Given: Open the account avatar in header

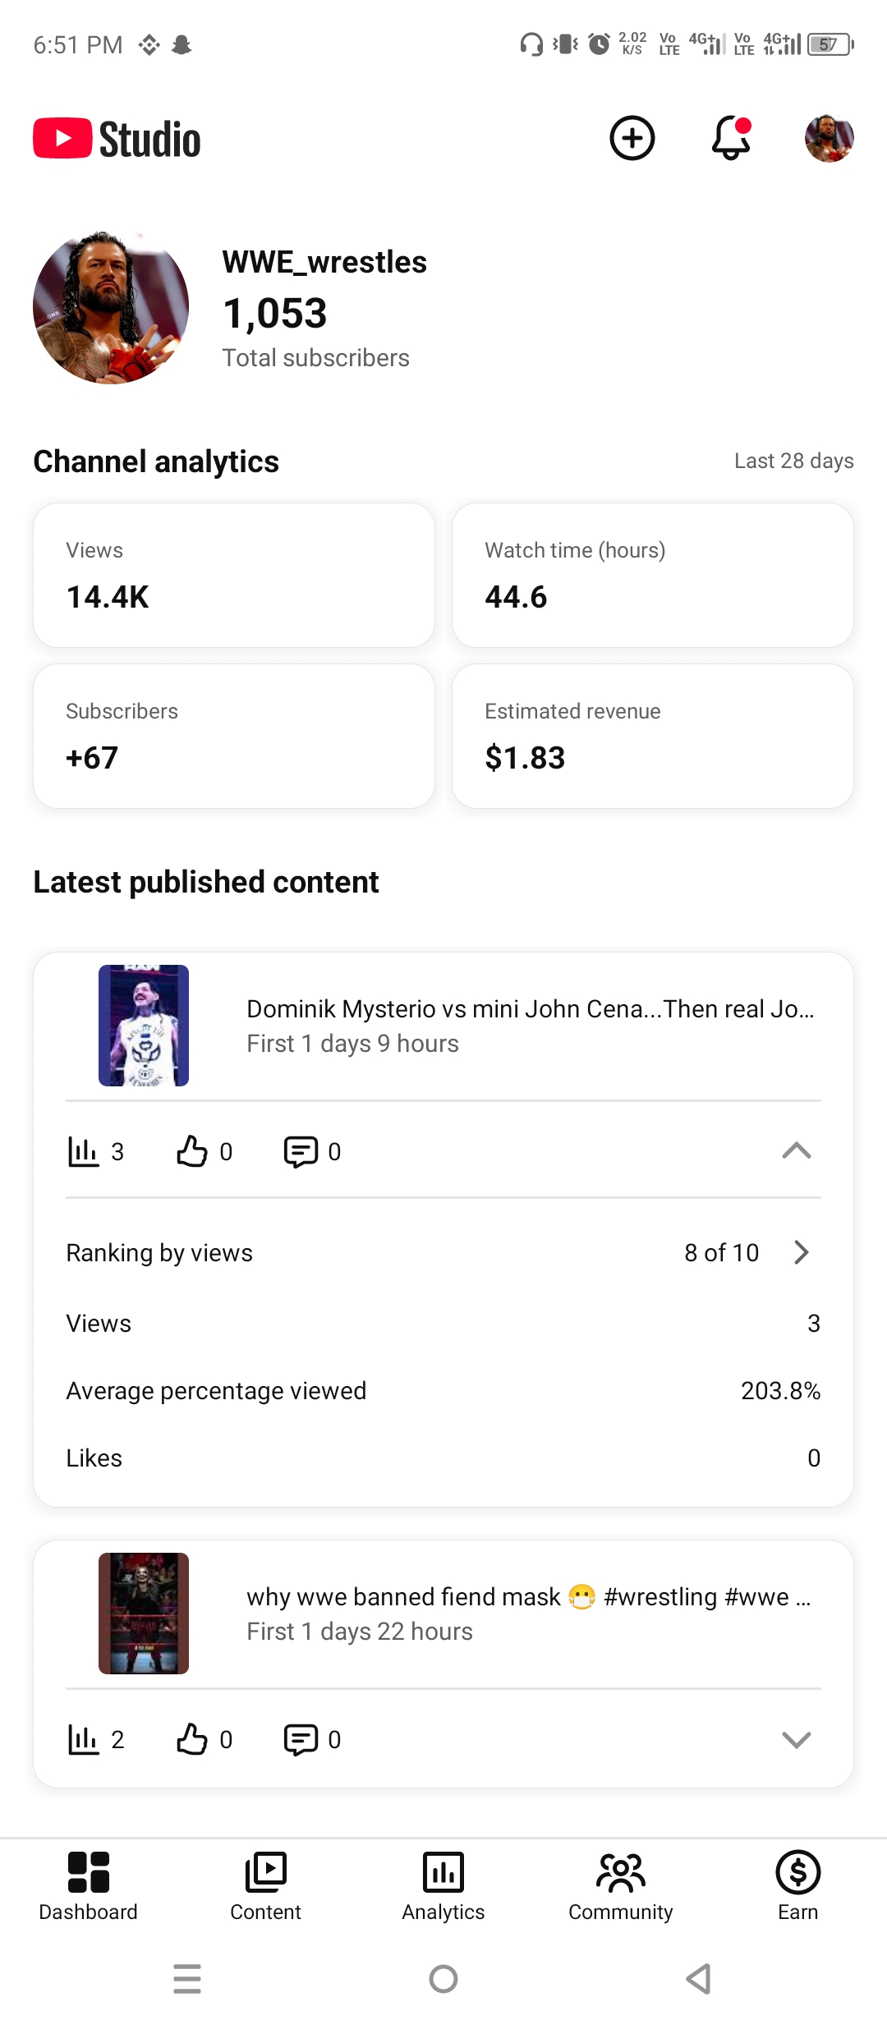Looking at the screenshot, I should coord(829,138).
